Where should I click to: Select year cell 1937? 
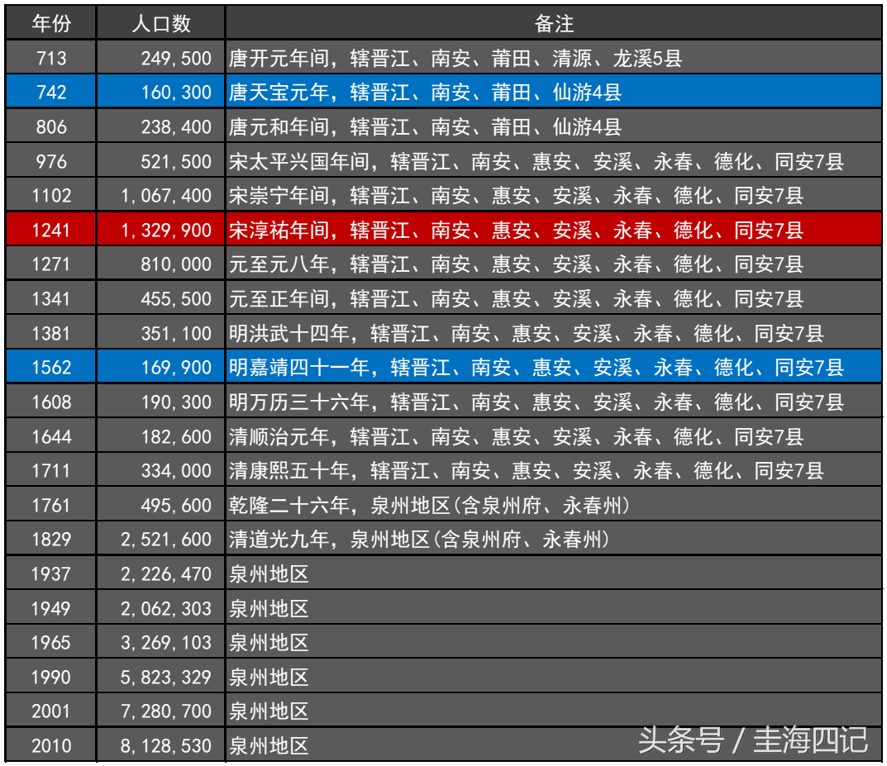point(51,573)
